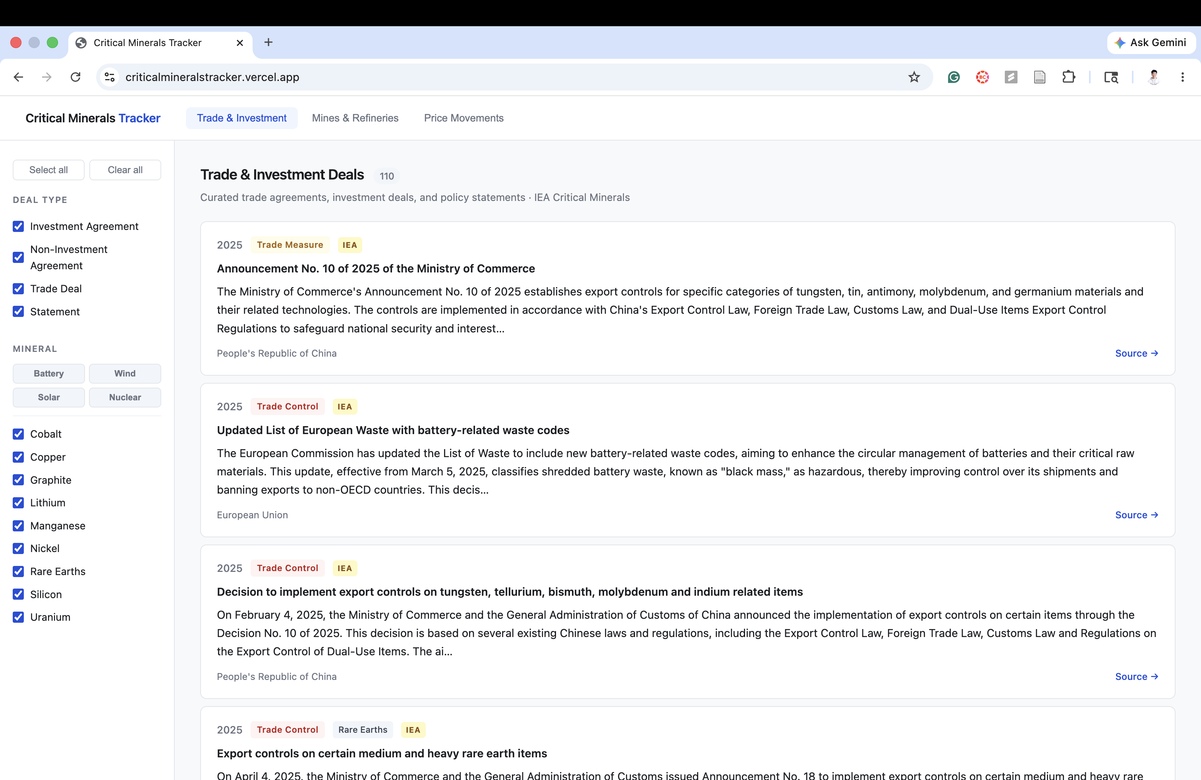Uncheck the Rare Earths checkbox in sidebar
The height and width of the screenshot is (780, 1201).
pyautogui.click(x=19, y=571)
